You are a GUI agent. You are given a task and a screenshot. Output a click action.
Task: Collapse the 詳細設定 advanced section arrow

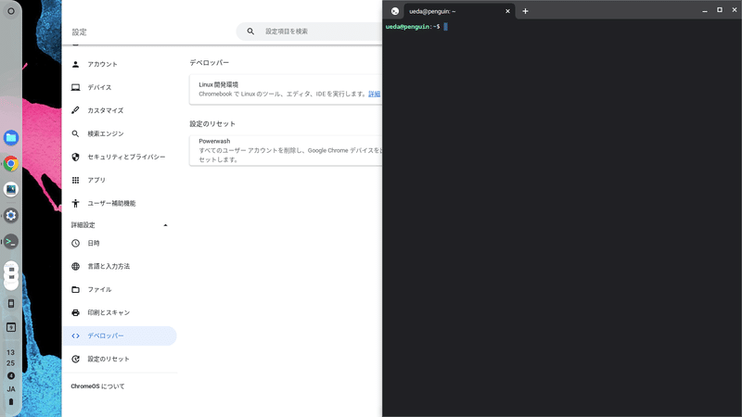click(x=165, y=225)
